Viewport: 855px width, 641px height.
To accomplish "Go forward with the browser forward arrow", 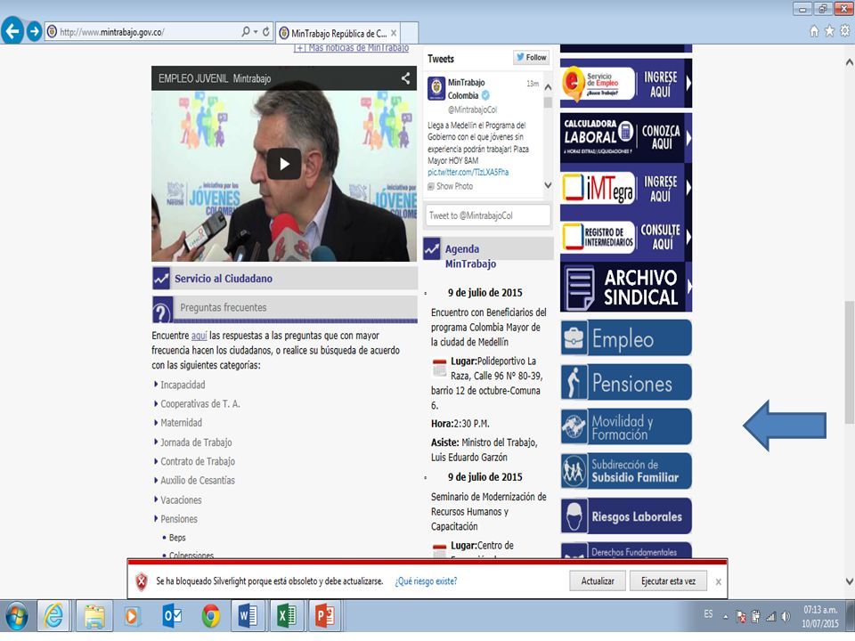I will pos(35,31).
